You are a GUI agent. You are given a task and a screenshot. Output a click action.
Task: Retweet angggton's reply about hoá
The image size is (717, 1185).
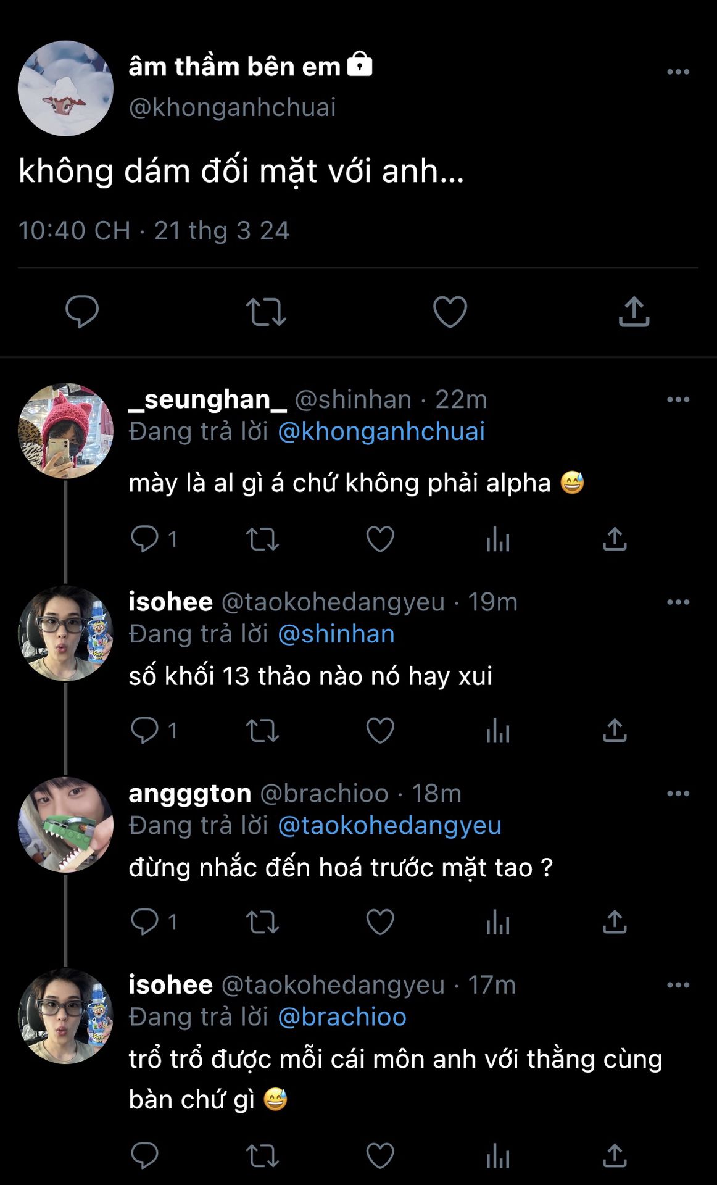pos(262,922)
